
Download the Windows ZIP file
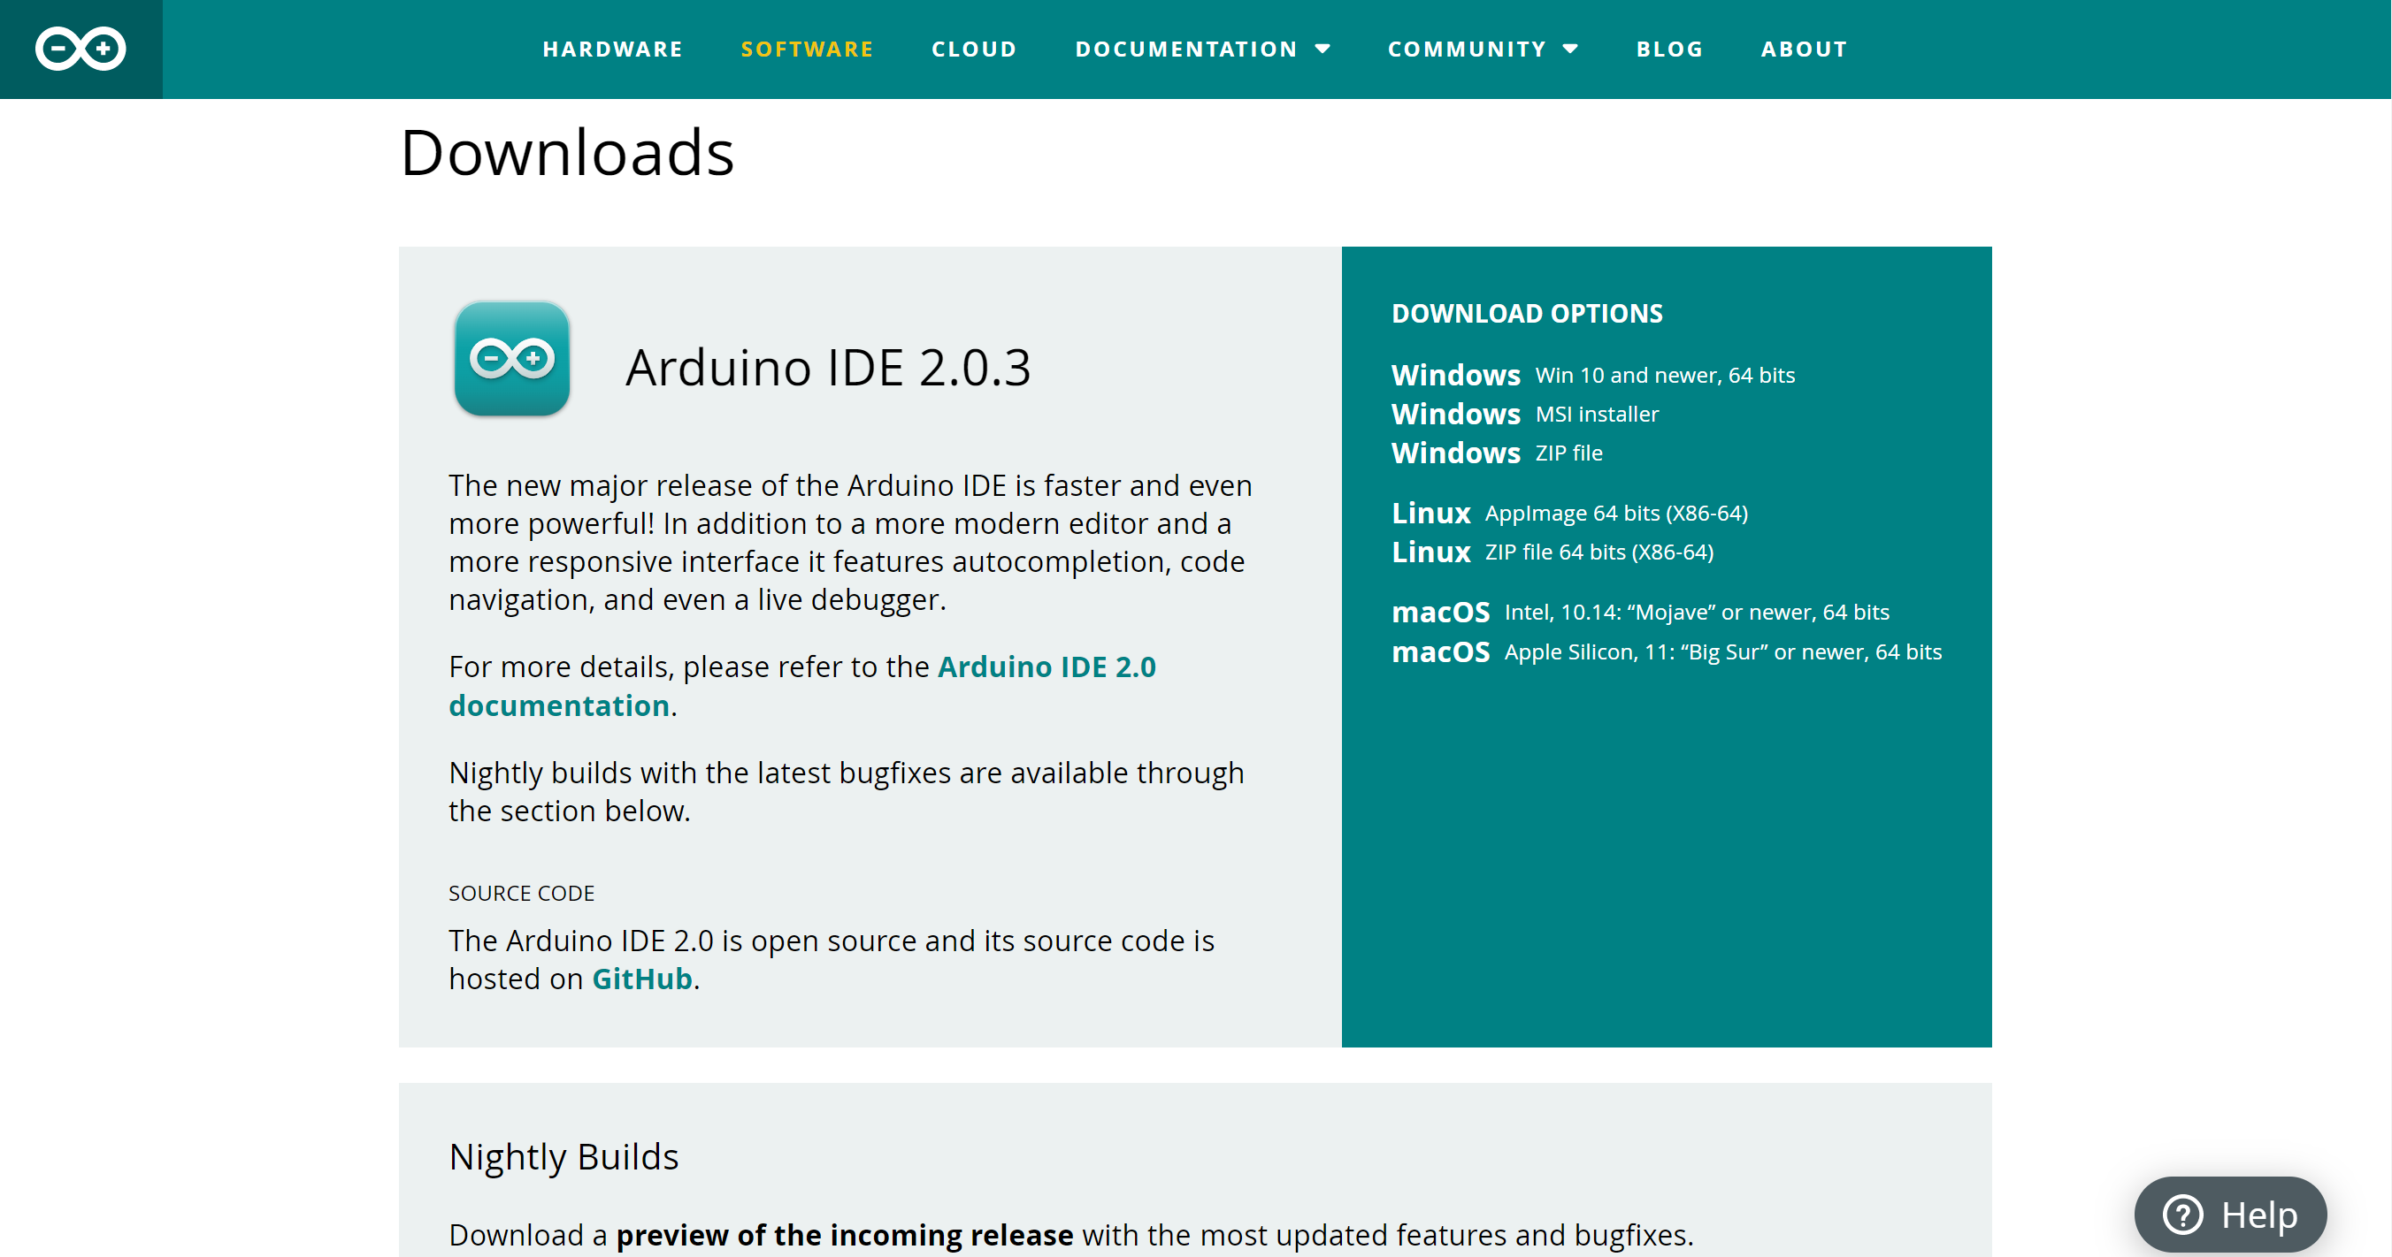click(1497, 453)
